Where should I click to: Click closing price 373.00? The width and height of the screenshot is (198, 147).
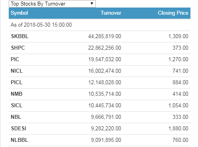point(181,48)
